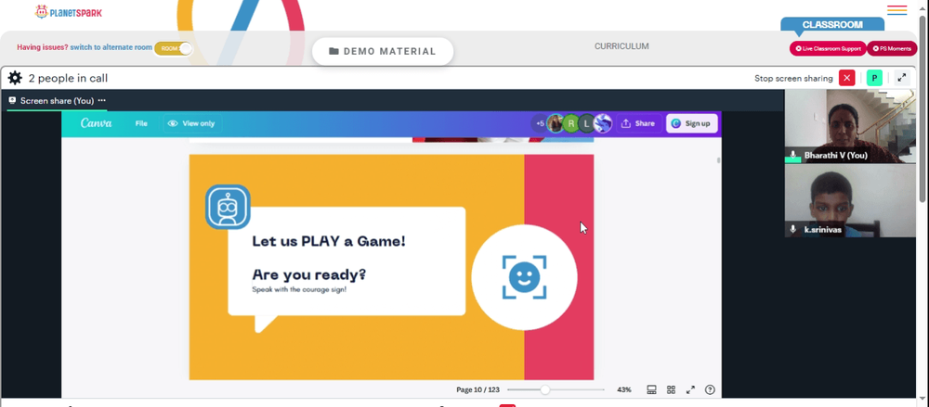The width and height of the screenshot is (929, 407).
Task: Show the +5 more collaborators
Action: (539, 123)
